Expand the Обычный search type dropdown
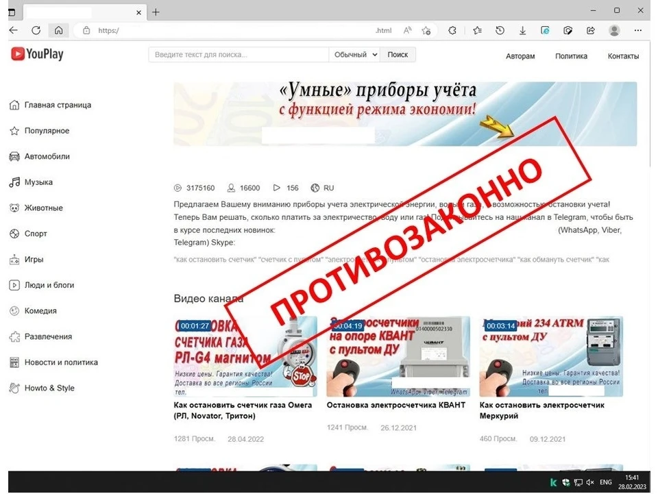658x494 pixels. tap(354, 55)
